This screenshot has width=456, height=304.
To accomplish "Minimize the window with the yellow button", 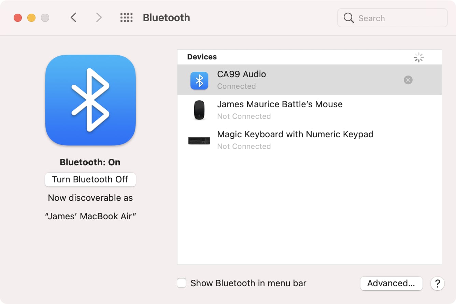I will tap(31, 18).
